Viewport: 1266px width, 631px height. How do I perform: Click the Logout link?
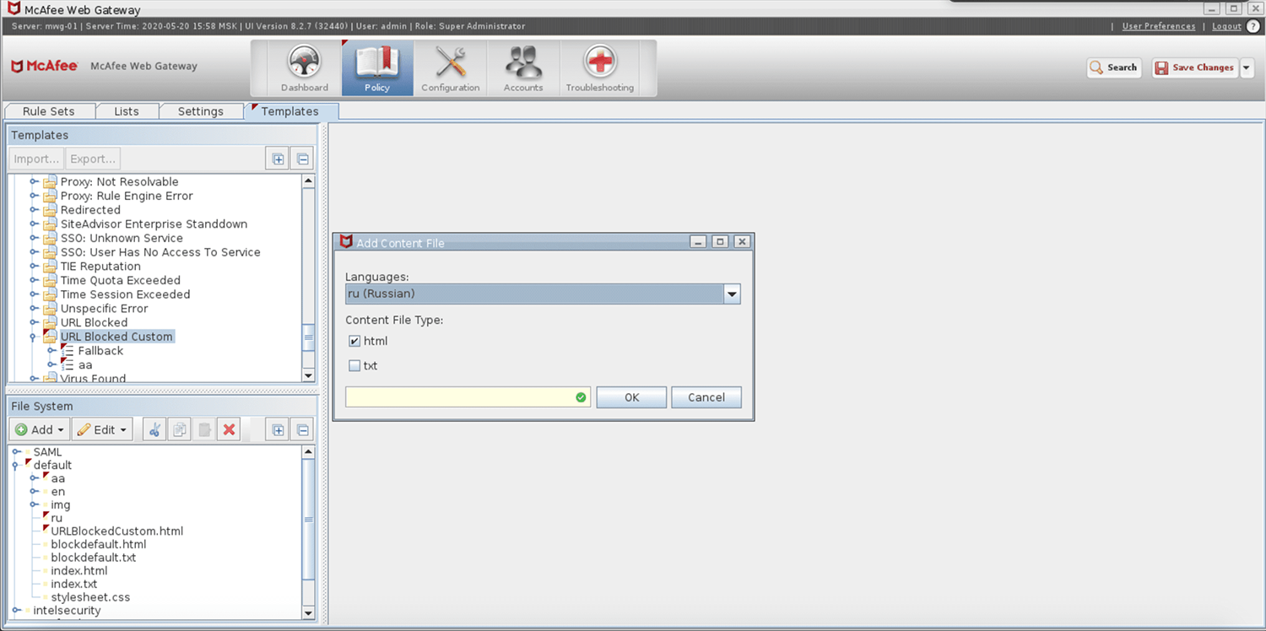1226,26
